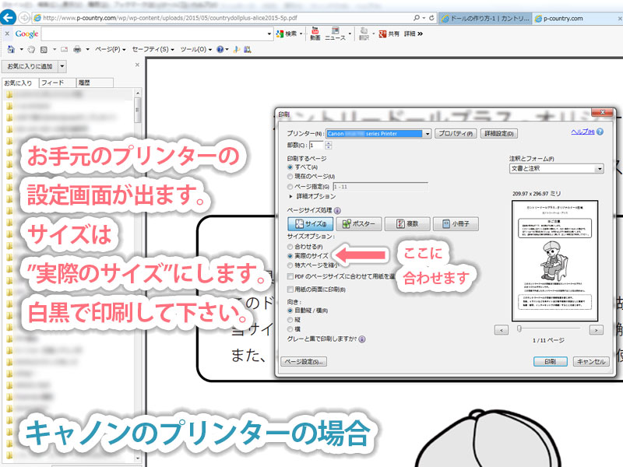The width and height of the screenshot is (623, 467).
Task: Check the 用紙の両面に印刷 checkbox
Action: pos(290,290)
